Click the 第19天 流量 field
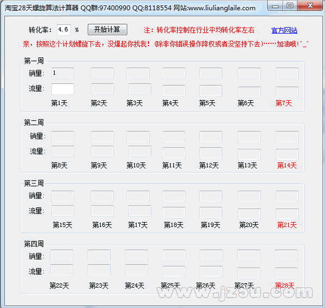The image size is (325, 308). pyautogui.click(x=211, y=213)
